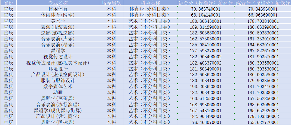Click lowest score 167.822610001
Viewport: 291px width, 125px height.
[262, 51]
